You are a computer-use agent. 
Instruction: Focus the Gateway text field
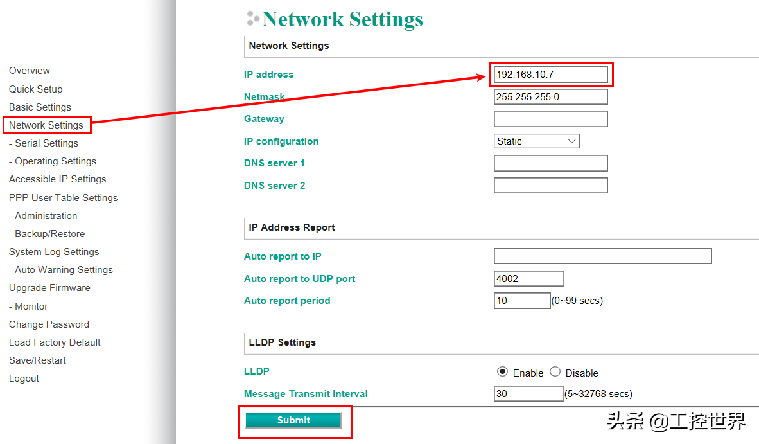point(550,119)
